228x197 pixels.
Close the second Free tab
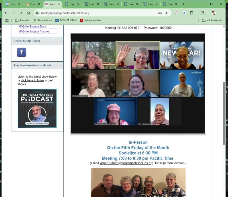point(98,4)
